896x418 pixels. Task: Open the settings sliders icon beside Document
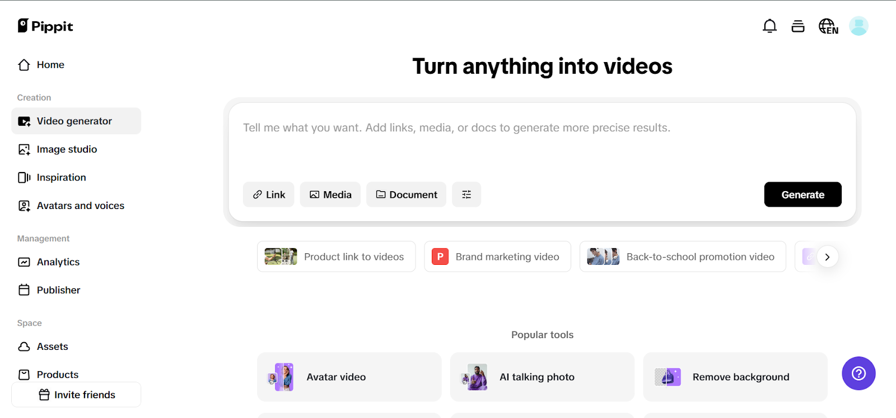tap(466, 194)
